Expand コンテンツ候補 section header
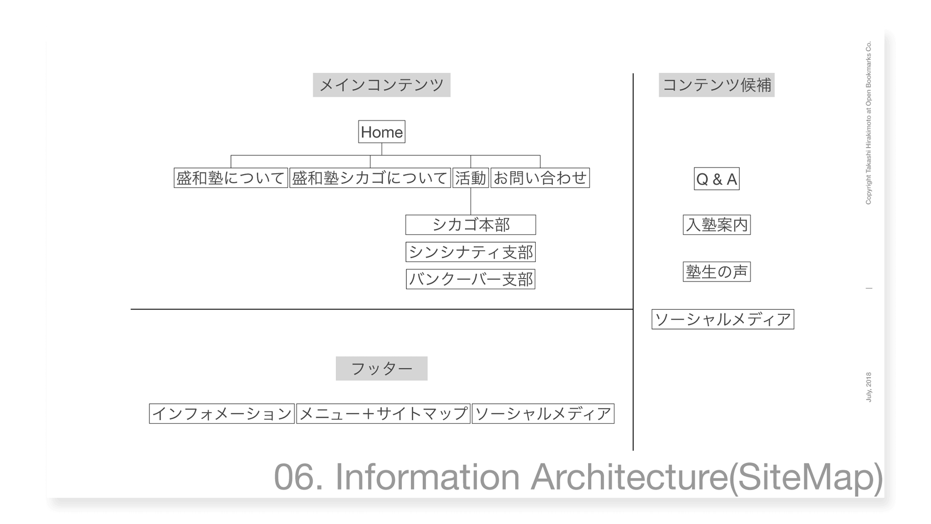 (x=716, y=84)
